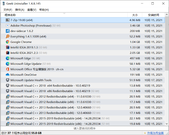Select the Google Chrome icon
The width and height of the screenshot is (169, 135).
pos(8,42)
